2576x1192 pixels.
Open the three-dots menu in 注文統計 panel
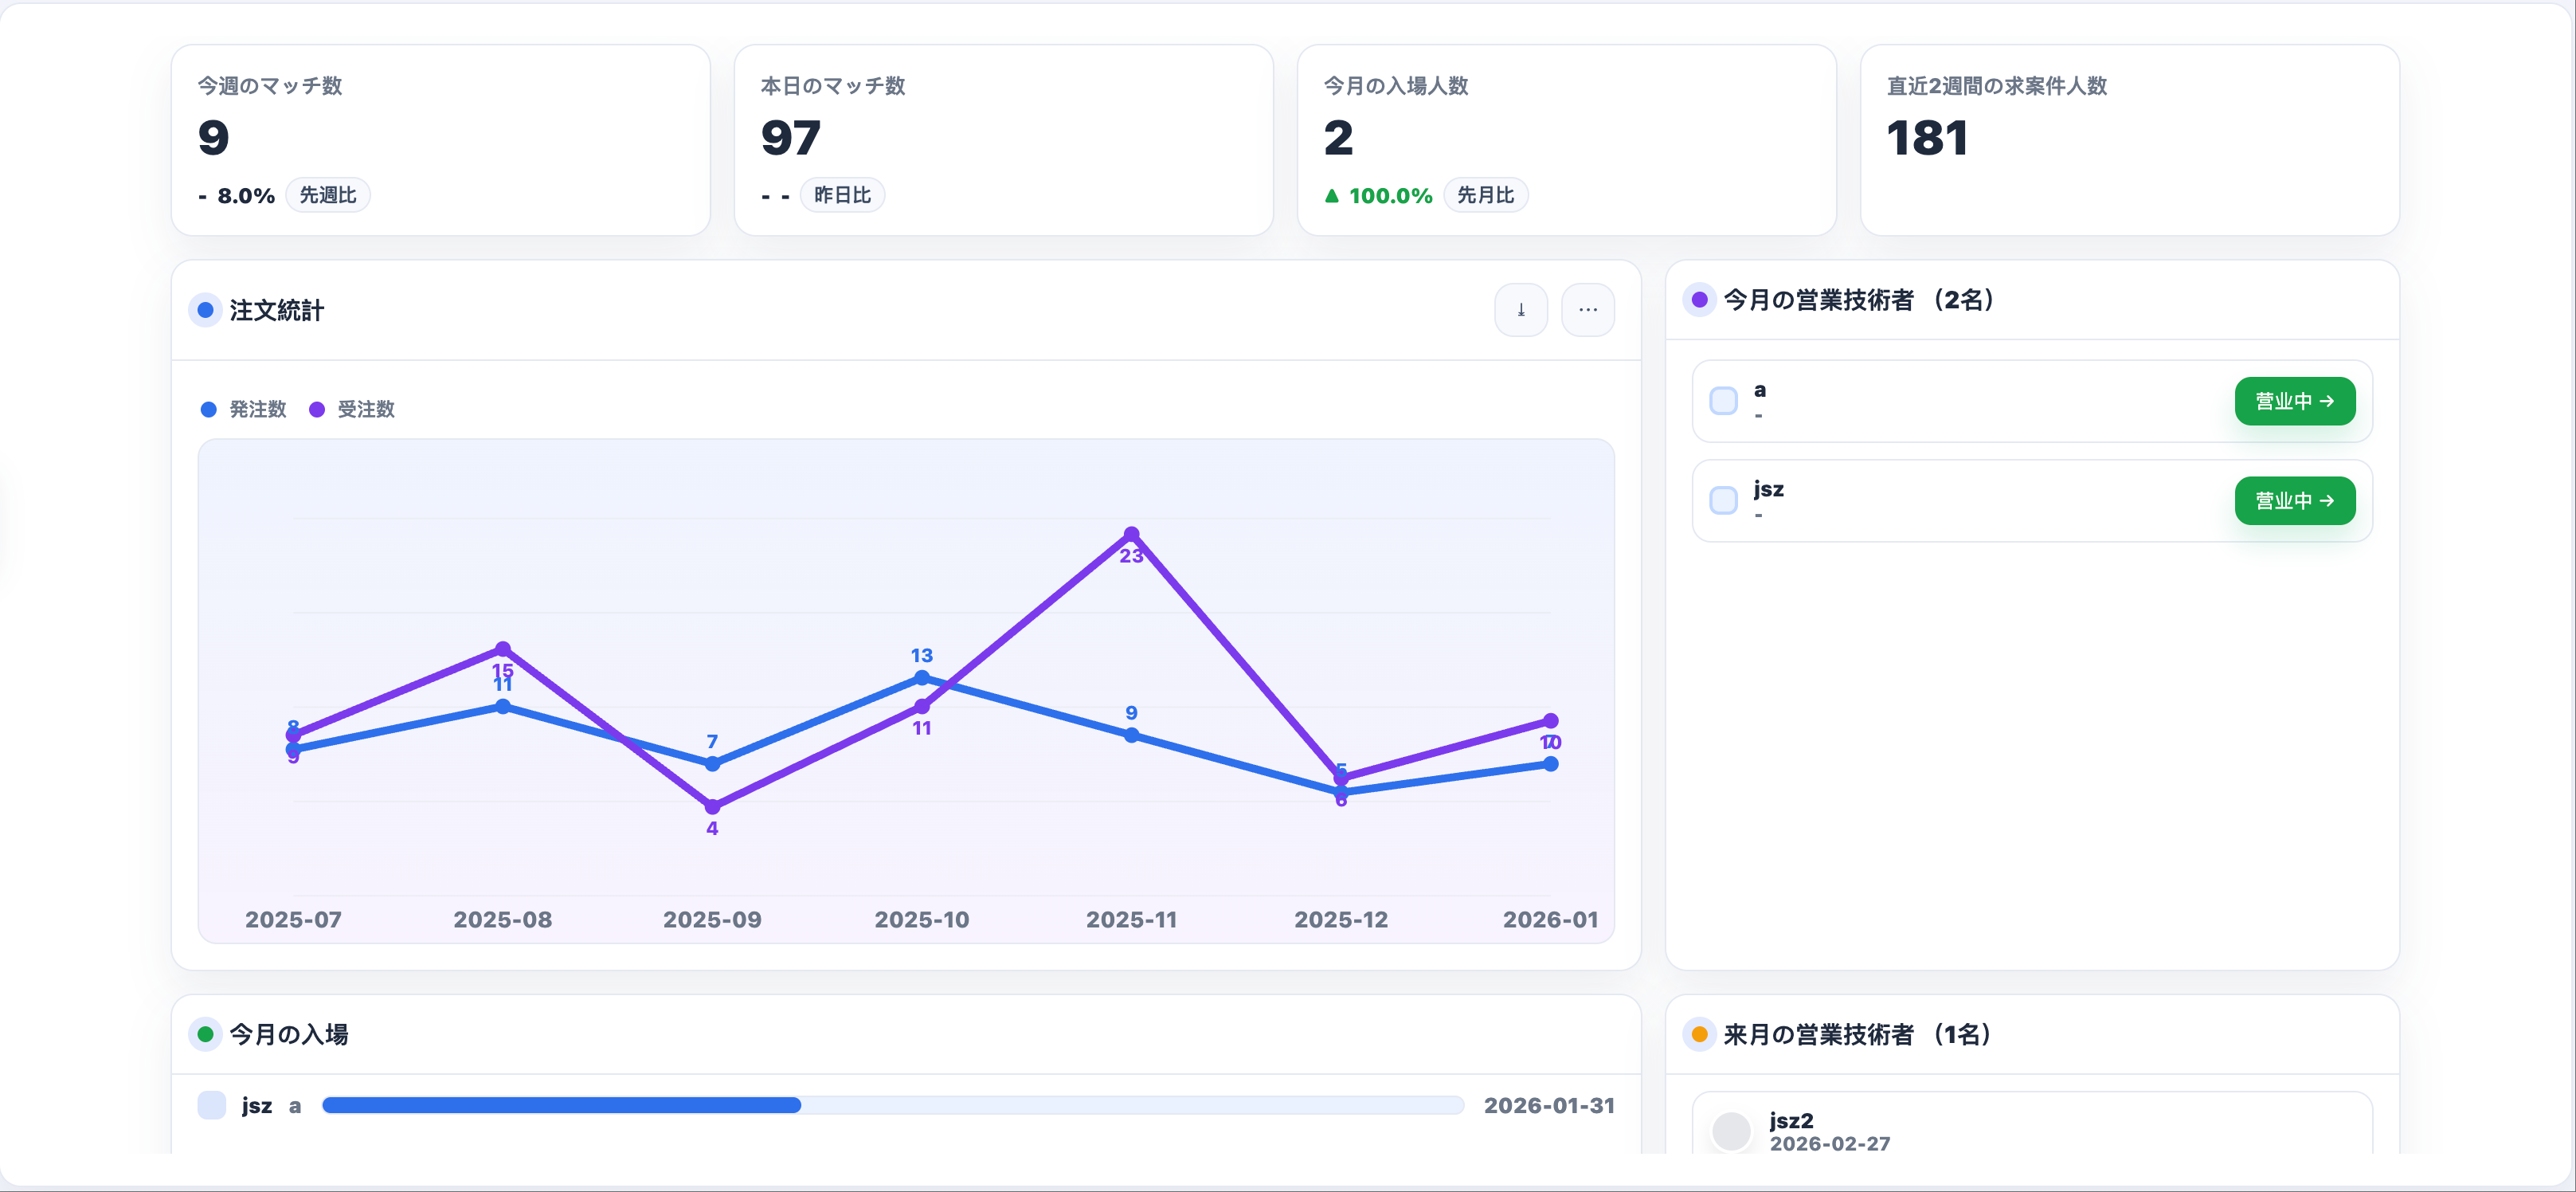pyautogui.click(x=1587, y=310)
